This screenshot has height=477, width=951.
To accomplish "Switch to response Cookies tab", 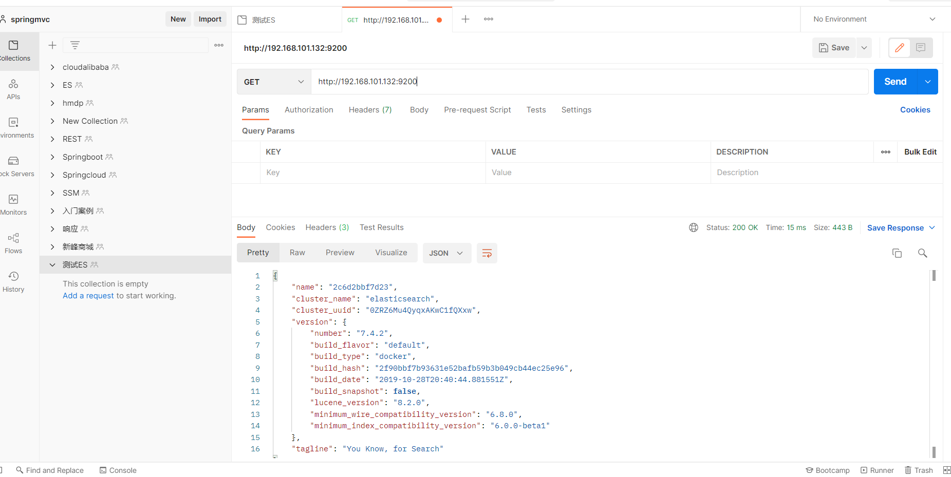I will [x=281, y=227].
